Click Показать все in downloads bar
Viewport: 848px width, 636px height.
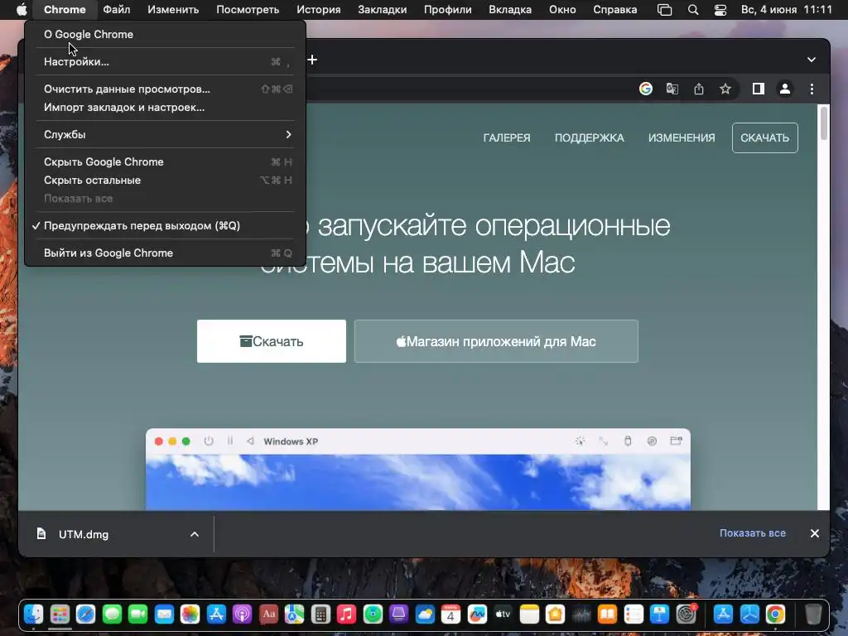point(752,533)
